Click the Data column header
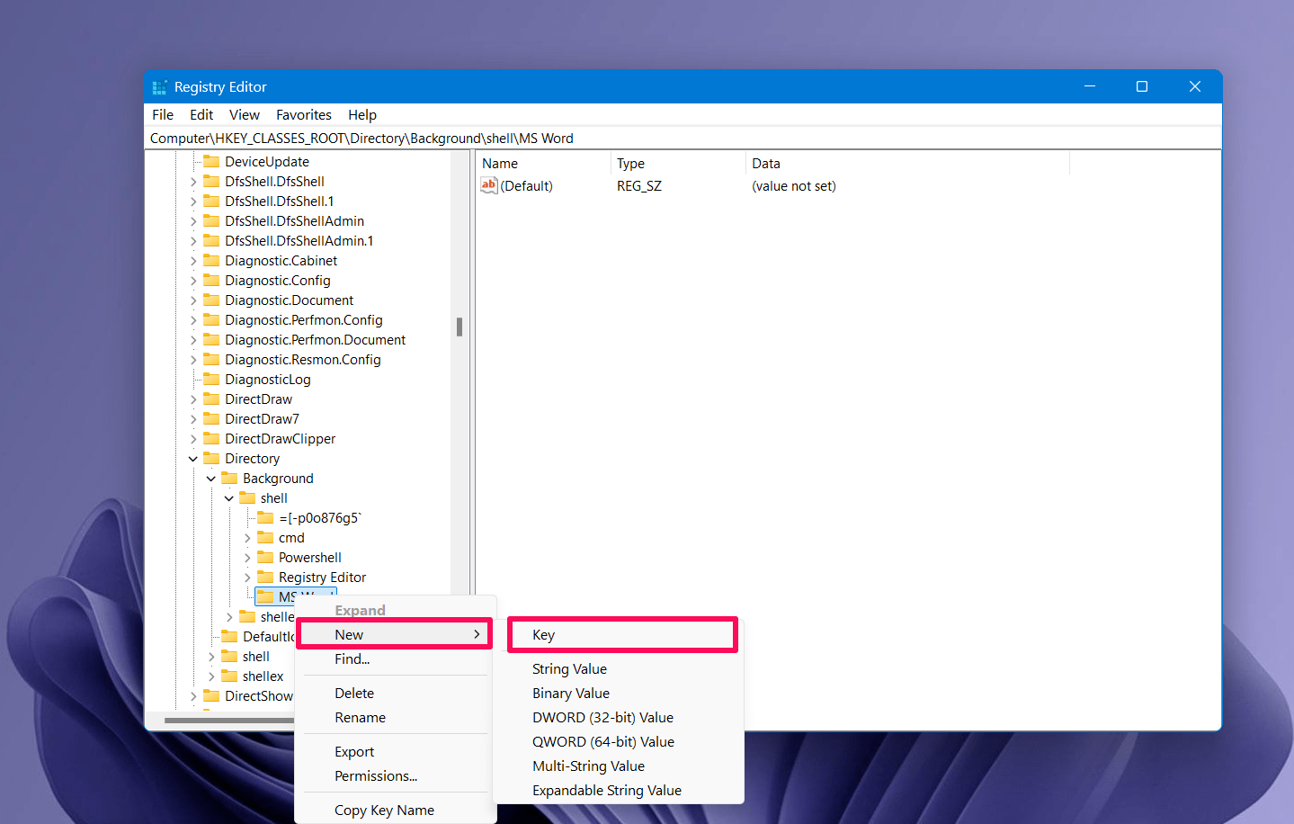Viewport: 1294px width, 824px height. [907, 164]
